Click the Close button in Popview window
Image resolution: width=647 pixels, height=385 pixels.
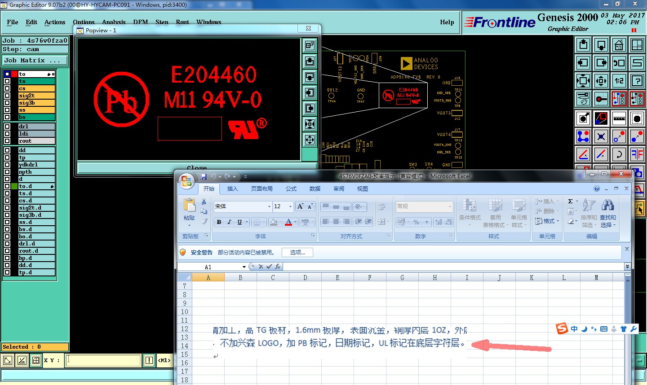pos(197,168)
